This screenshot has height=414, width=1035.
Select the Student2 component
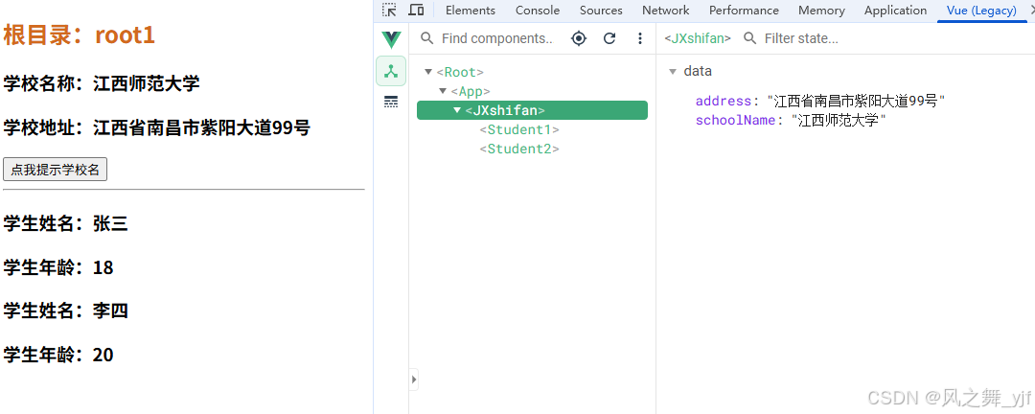point(519,149)
